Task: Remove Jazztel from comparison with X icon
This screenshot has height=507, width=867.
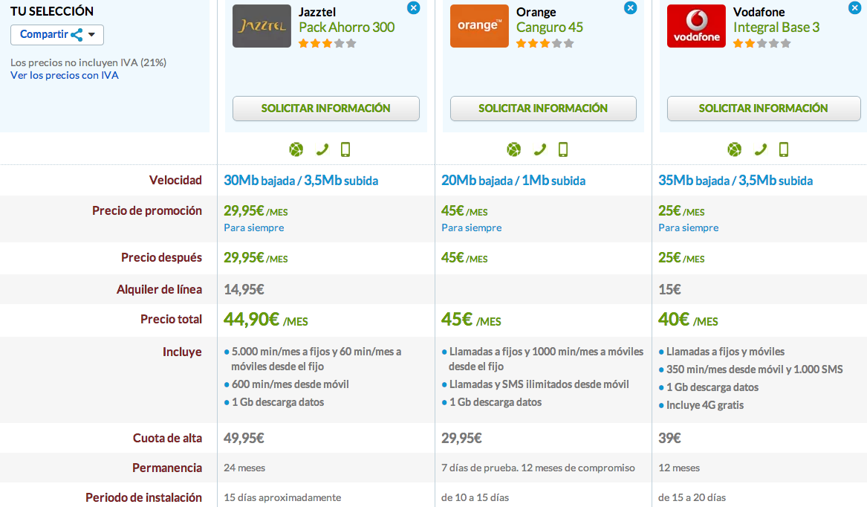Action: point(414,7)
